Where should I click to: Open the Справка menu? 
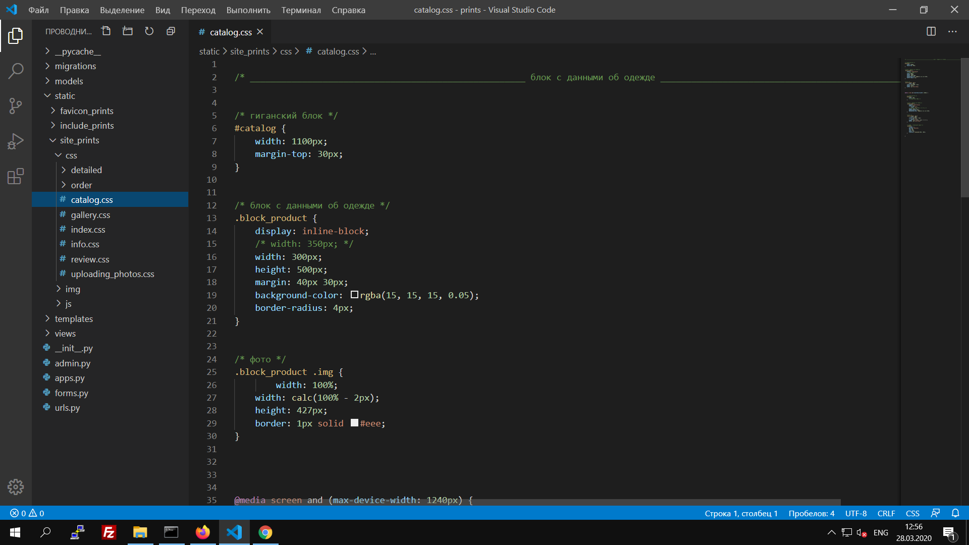tap(348, 10)
